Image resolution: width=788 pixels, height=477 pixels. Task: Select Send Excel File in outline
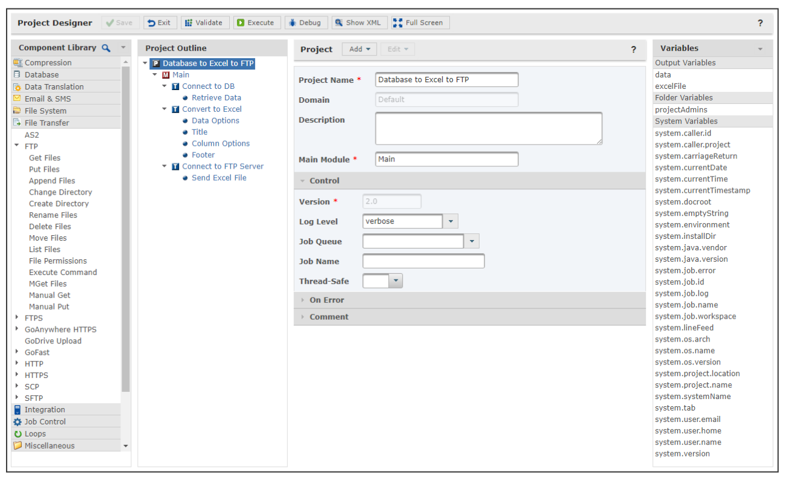tap(219, 178)
